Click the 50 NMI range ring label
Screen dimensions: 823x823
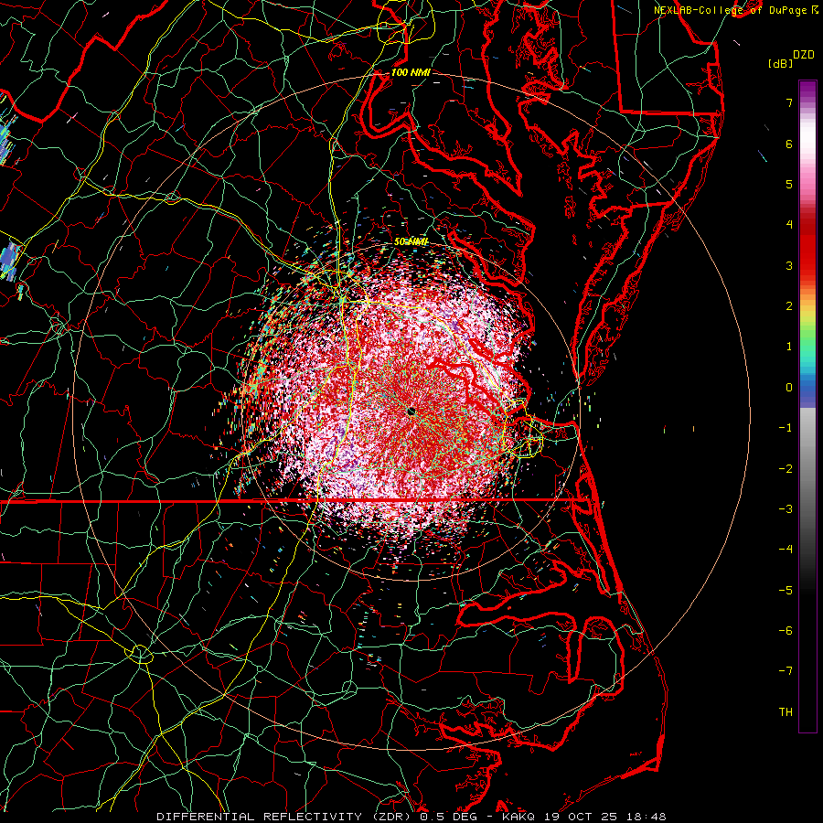[x=411, y=241]
